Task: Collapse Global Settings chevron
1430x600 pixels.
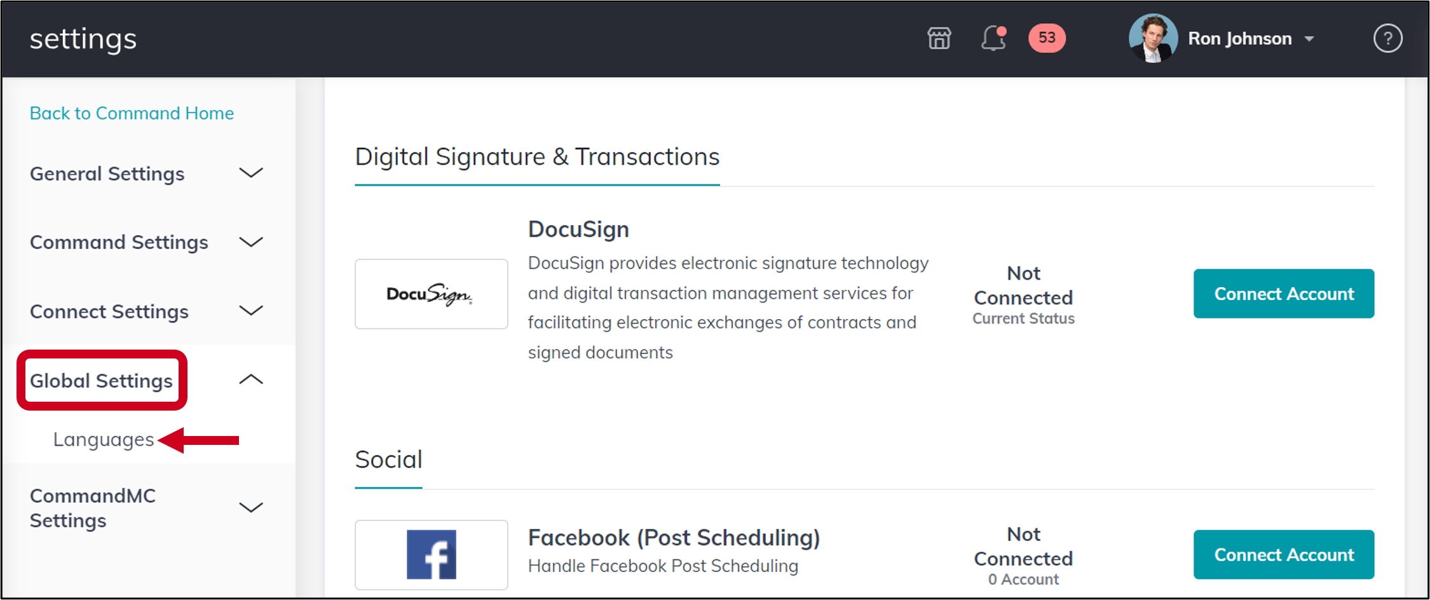Action: (251, 379)
